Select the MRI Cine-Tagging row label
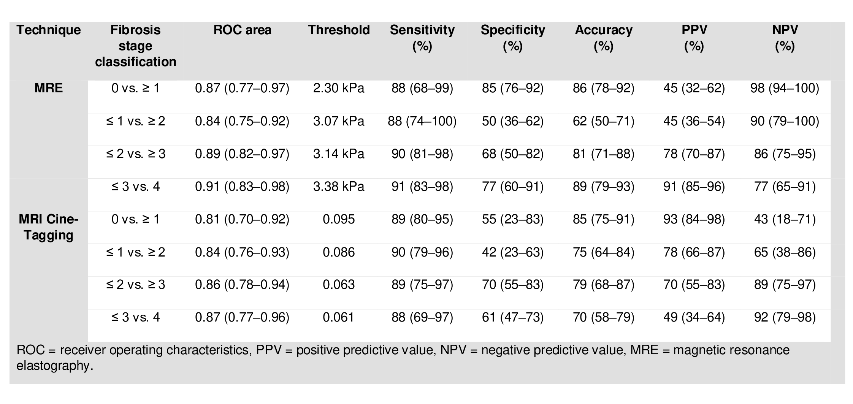 click(x=49, y=227)
